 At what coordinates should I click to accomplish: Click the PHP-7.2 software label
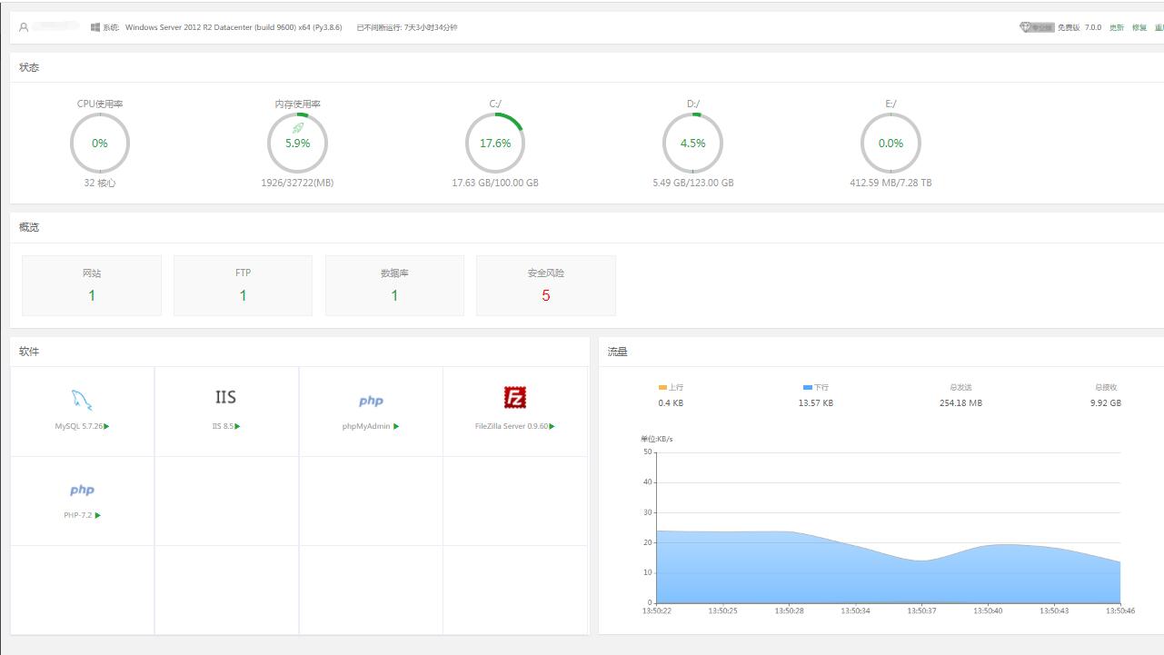78,515
